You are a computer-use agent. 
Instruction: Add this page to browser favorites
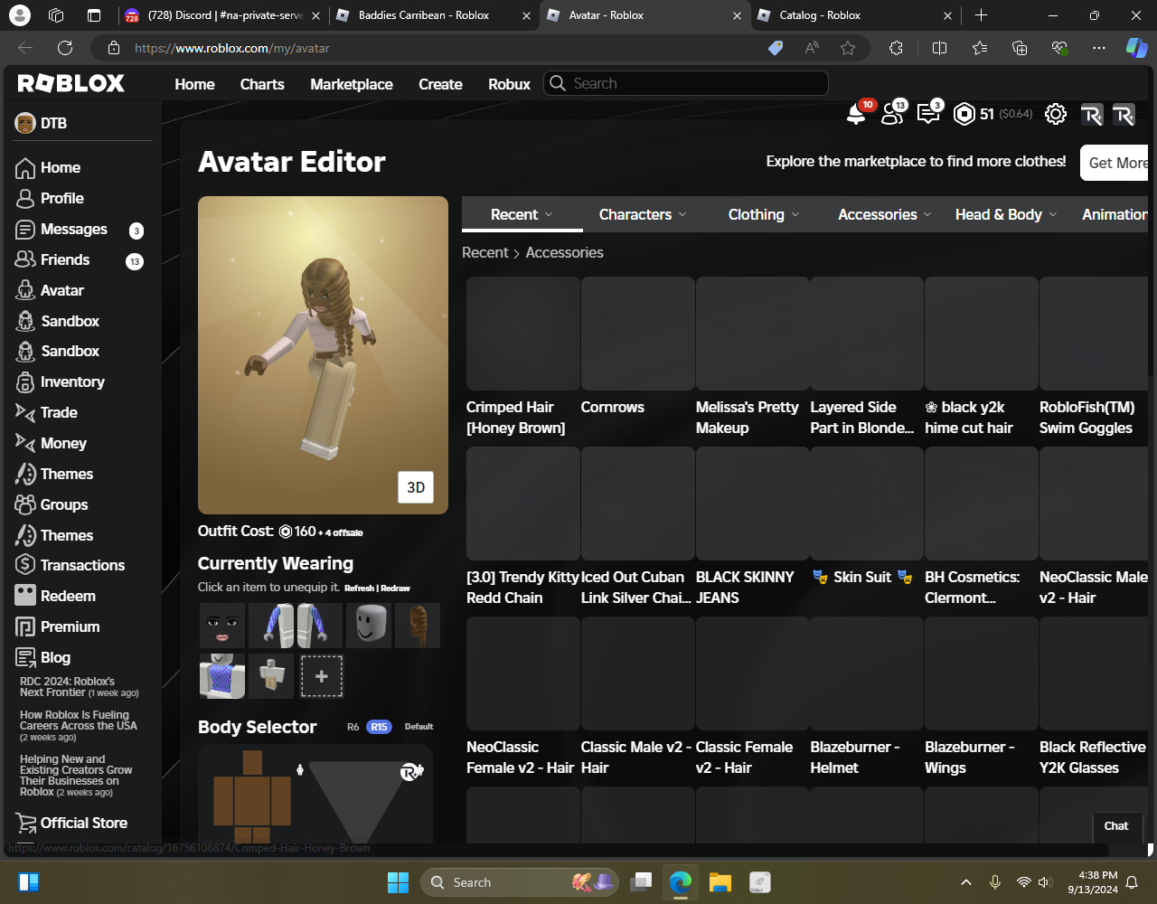point(848,48)
